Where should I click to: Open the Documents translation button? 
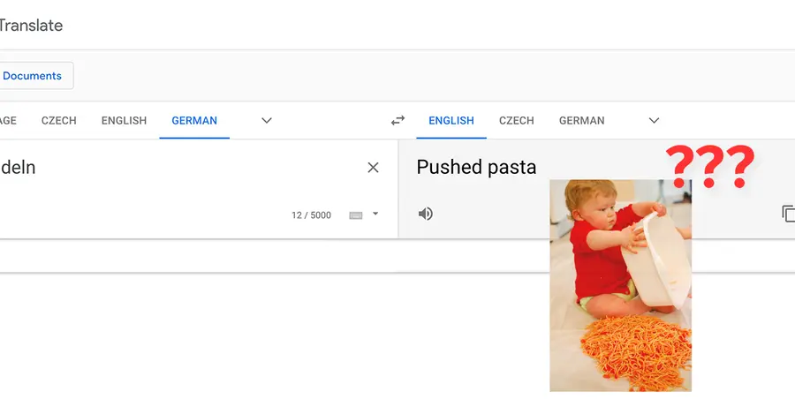[33, 76]
